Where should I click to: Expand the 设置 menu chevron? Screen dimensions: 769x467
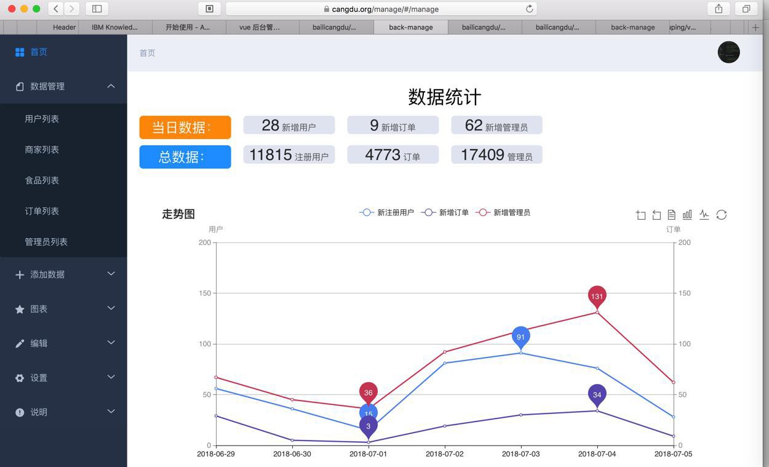coord(111,377)
